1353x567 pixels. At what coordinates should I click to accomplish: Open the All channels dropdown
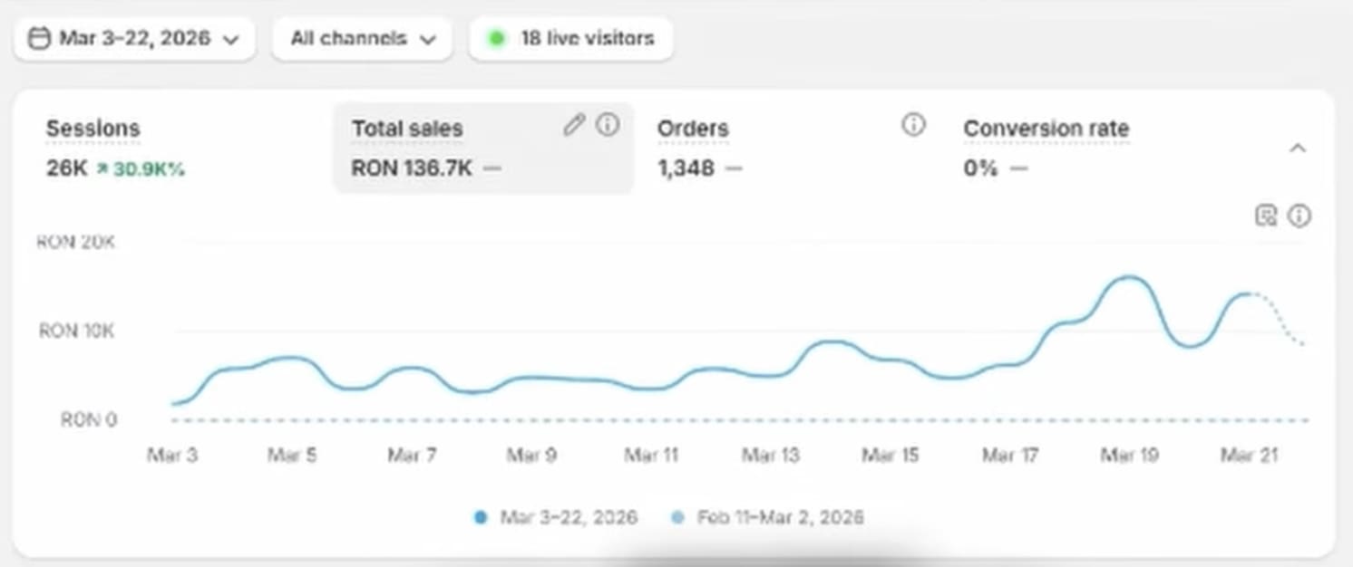(363, 39)
